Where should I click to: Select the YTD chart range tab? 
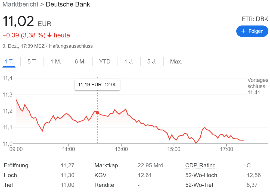point(105,62)
